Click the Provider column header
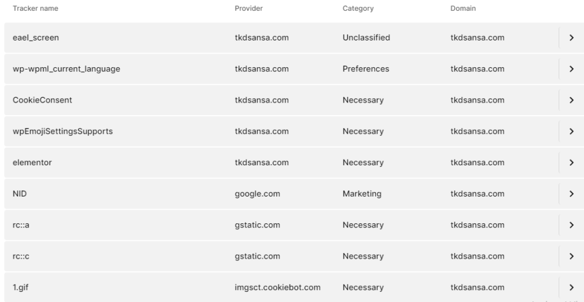The image size is (584, 302). [x=249, y=8]
